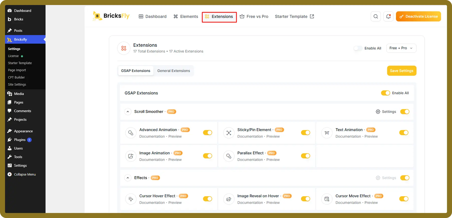Disable Cursor Hover Effect toggle
The width and height of the screenshot is (452, 218).
click(x=208, y=199)
